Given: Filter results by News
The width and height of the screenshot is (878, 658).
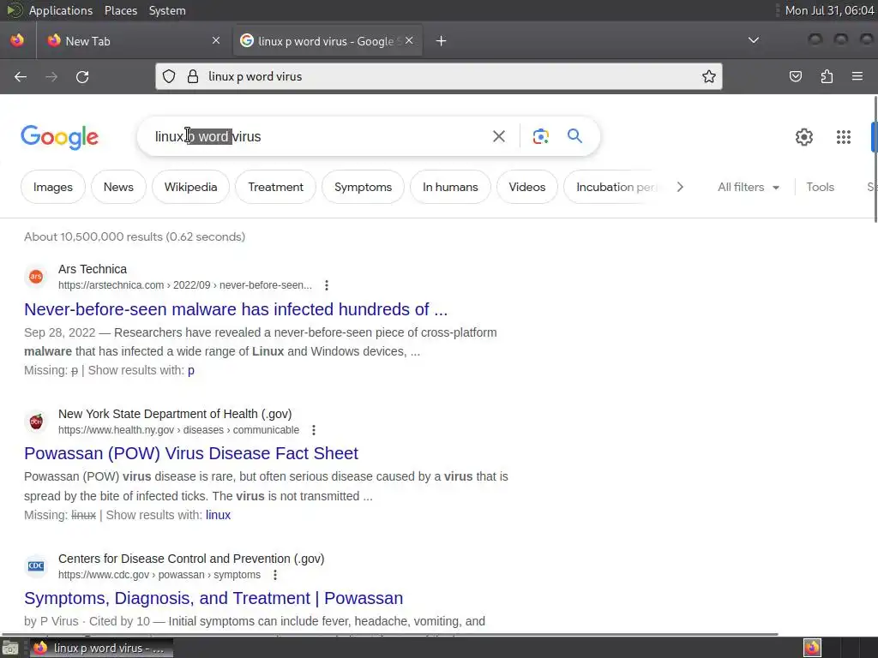Looking at the screenshot, I should [118, 188].
